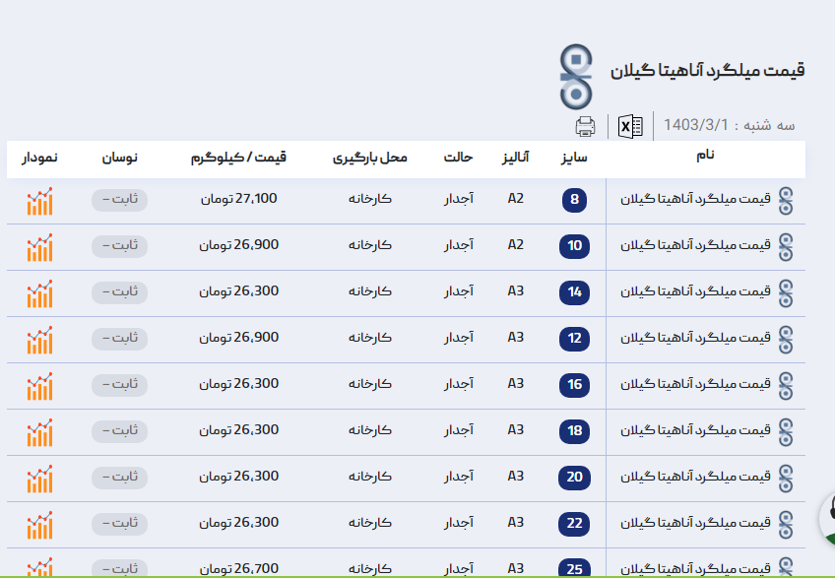
Task: Open the chart icon for size 14 rebar
Action: (39, 293)
